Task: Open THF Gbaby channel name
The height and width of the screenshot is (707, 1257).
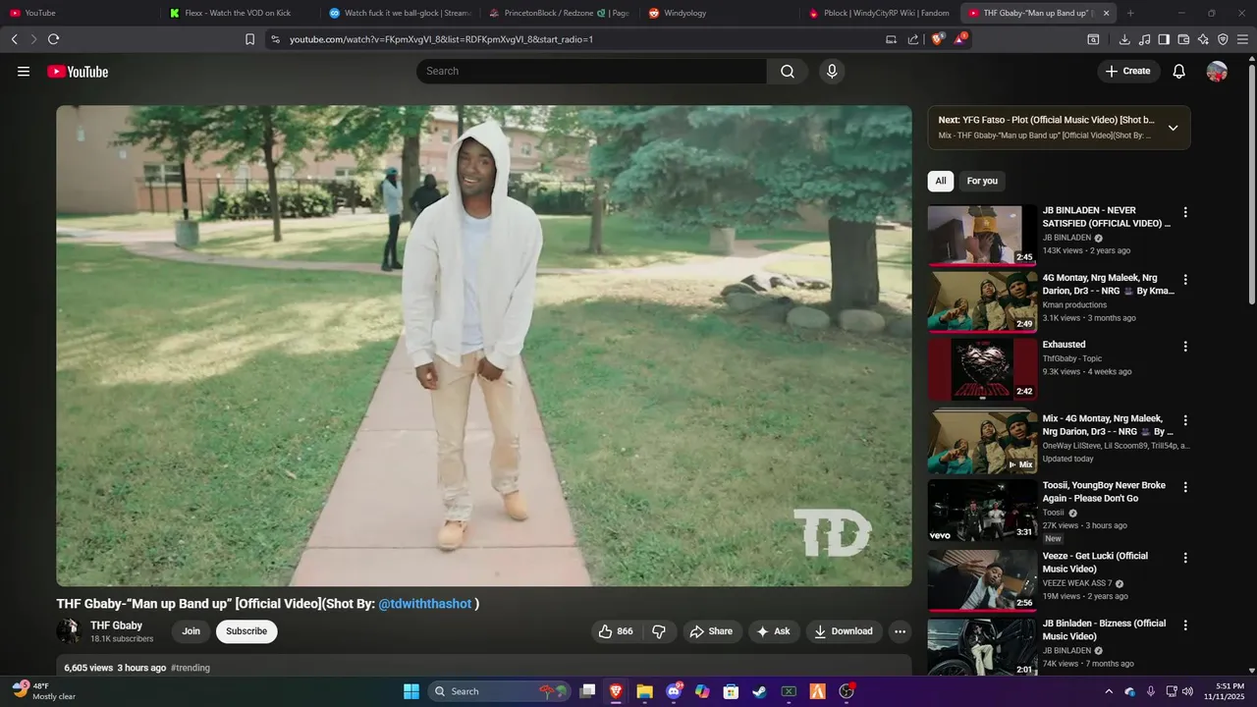Action: pyautogui.click(x=117, y=625)
